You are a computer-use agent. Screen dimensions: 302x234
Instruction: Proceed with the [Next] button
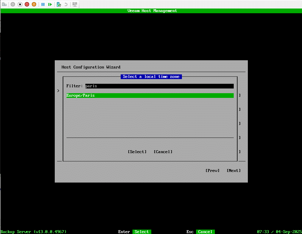coord(233,171)
